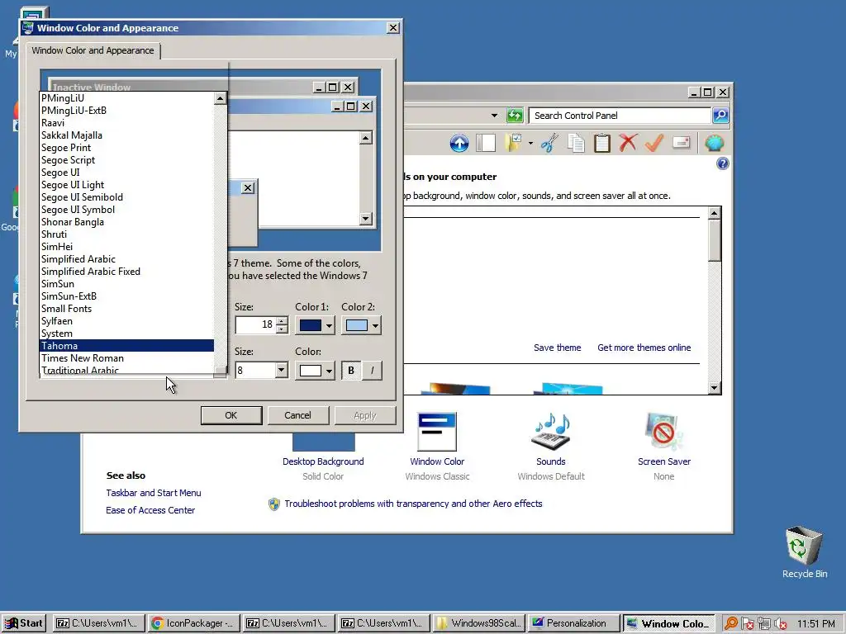Click the red X Delete icon

(x=628, y=144)
